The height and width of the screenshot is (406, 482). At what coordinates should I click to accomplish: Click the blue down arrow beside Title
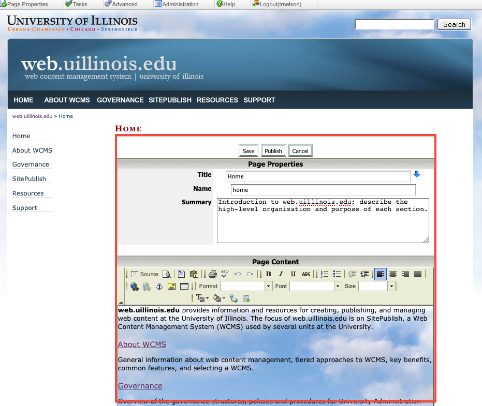[x=417, y=174]
